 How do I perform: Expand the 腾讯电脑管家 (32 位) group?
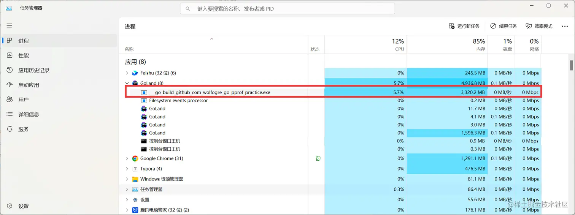[127, 210]
